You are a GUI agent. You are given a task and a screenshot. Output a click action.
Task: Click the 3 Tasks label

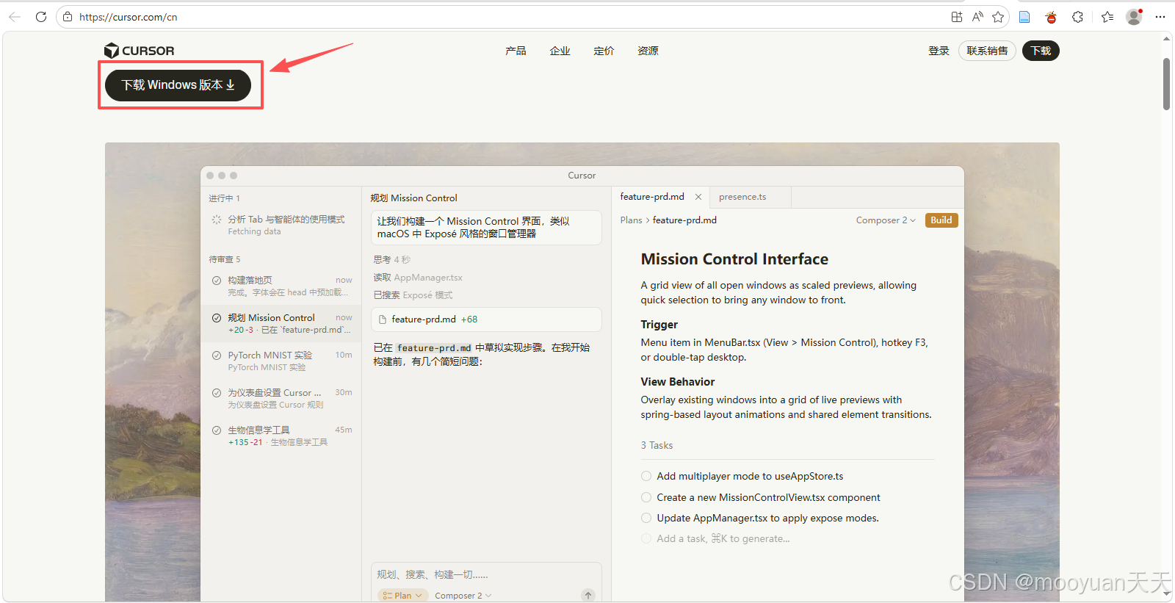657,445
